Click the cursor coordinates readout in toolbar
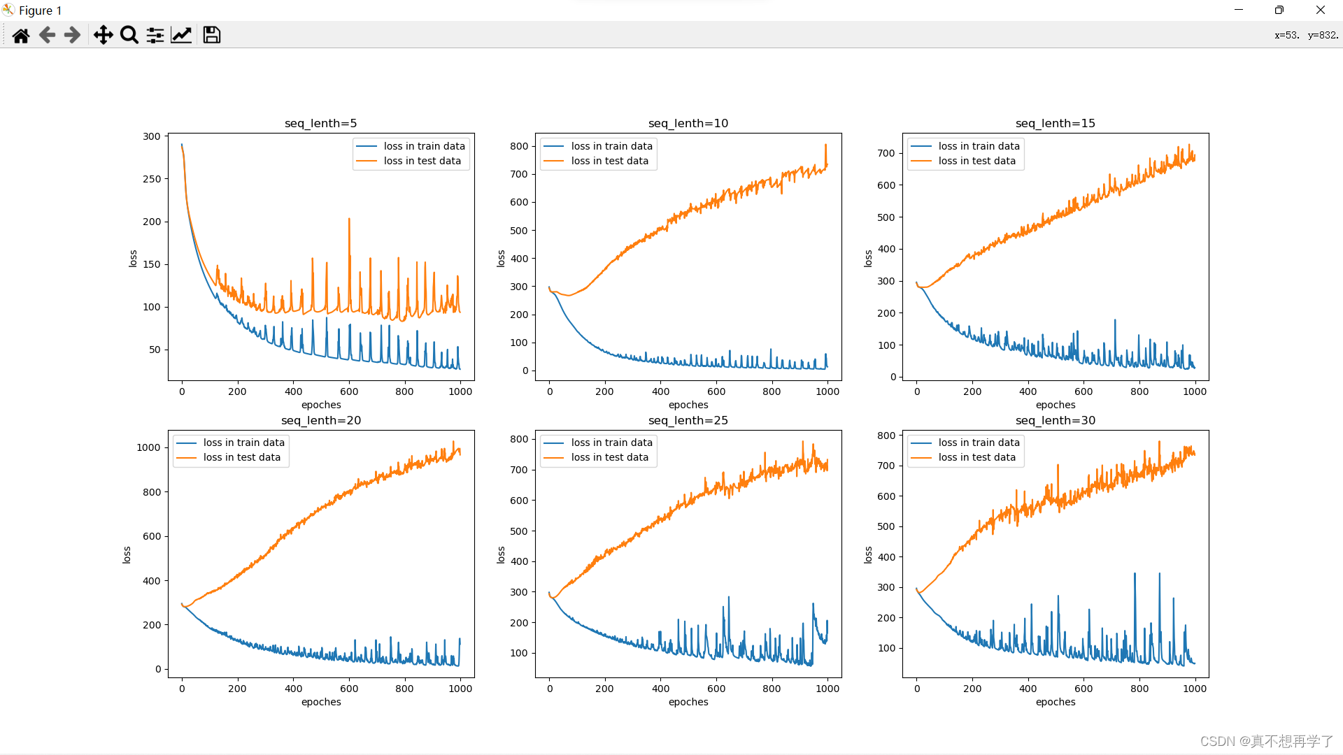The height and width of the screenshot is (755, 1343). 1306,36
